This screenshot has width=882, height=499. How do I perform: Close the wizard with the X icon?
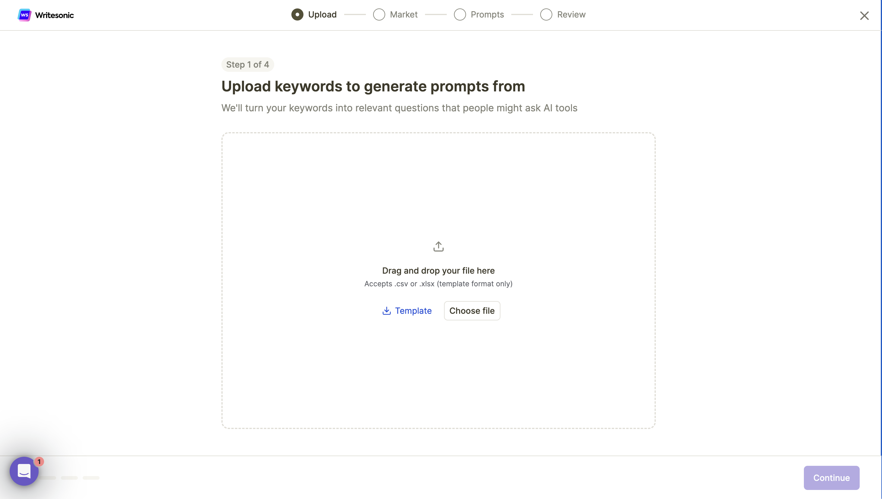pyautogui.click(x=864, y=15)
